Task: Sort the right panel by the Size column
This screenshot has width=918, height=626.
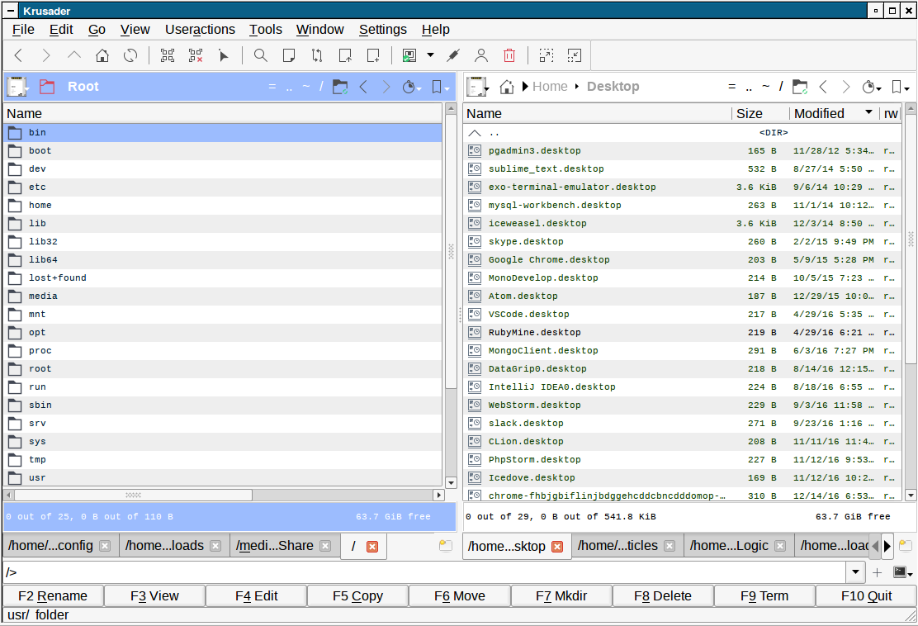Action: point(760,114)
